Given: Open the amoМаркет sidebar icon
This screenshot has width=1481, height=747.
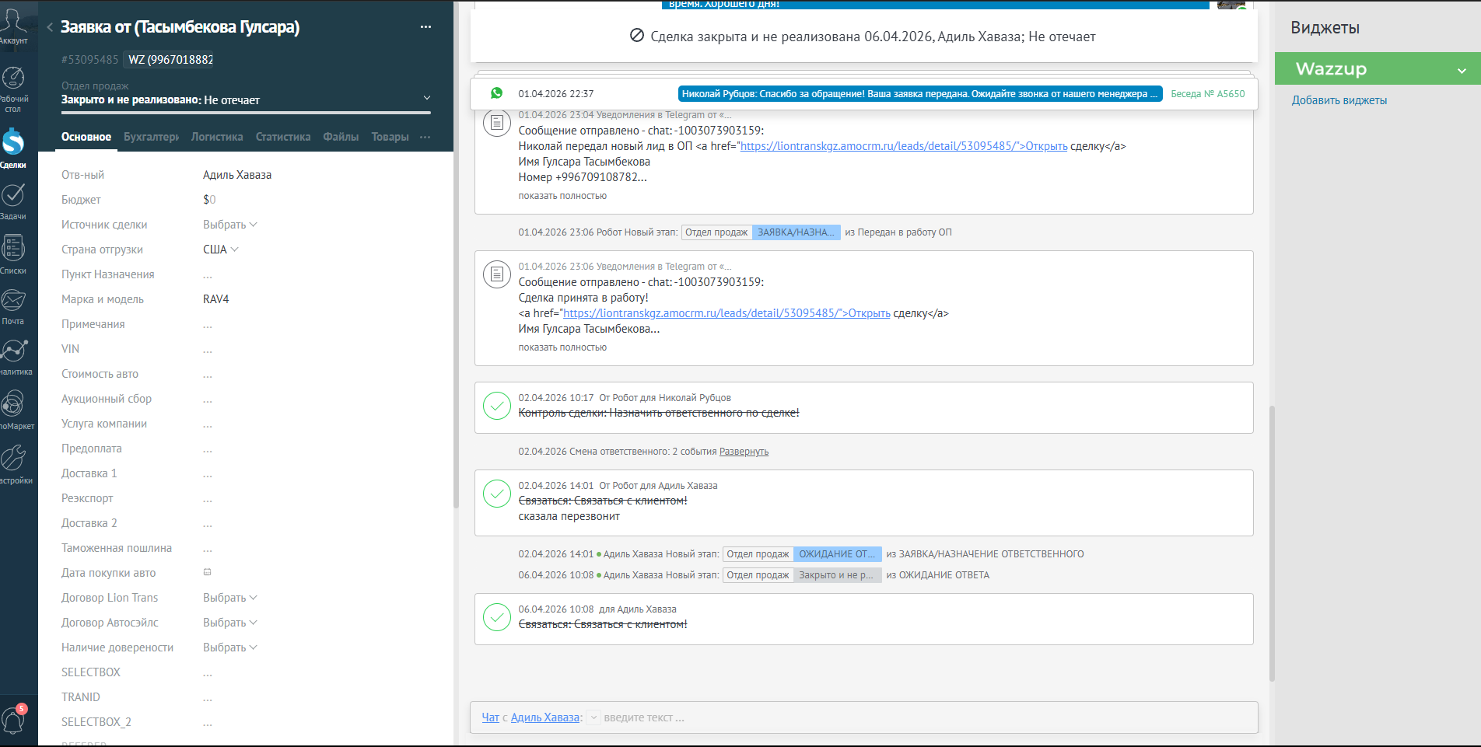Looking at the screenshot, I should coord(15,410).
